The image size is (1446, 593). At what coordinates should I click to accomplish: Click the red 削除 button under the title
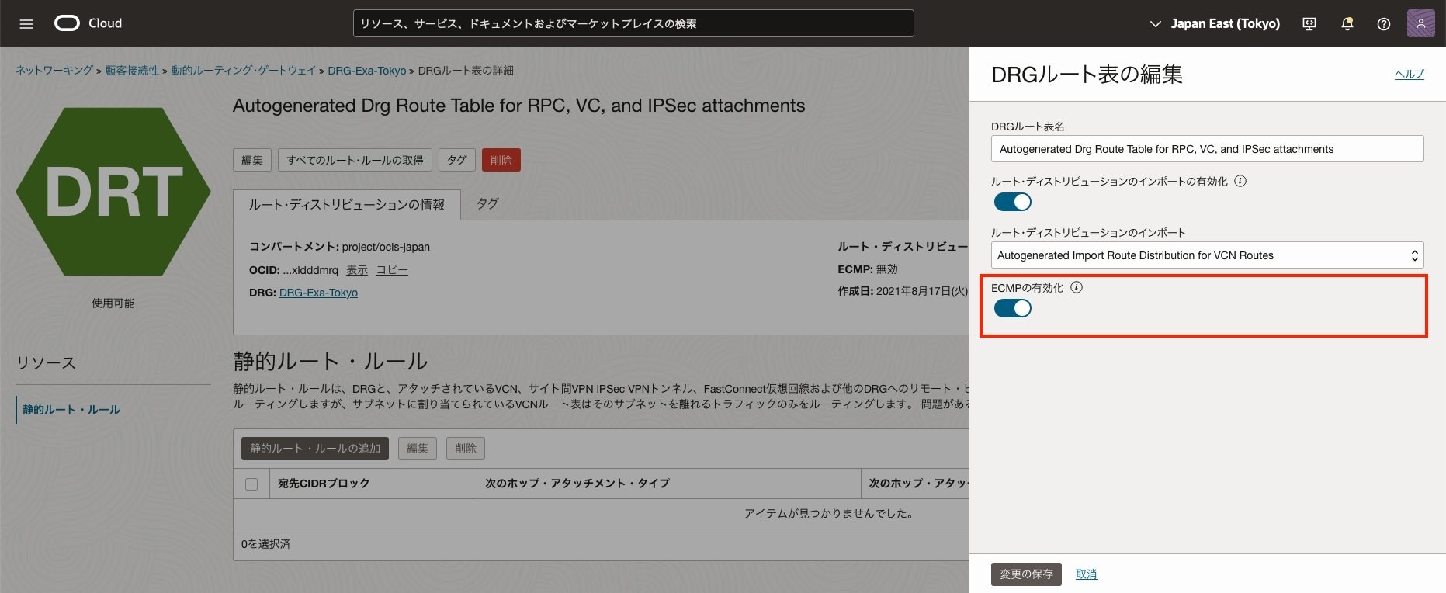(501, 160)
